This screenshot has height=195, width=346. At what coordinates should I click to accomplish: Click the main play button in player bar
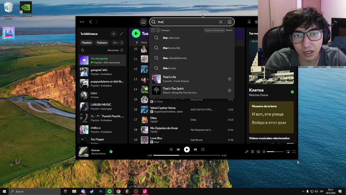coord(187,149)
